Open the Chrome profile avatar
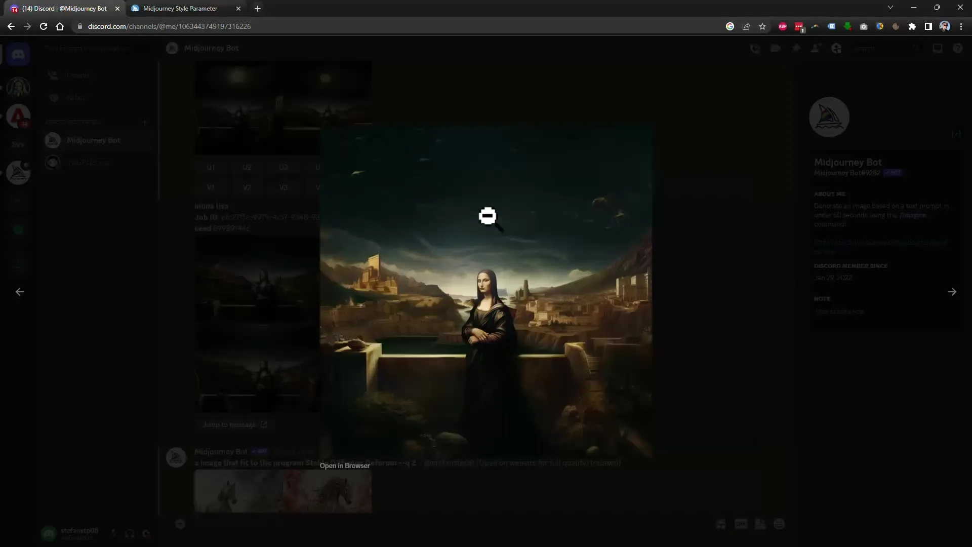972x547 pixels. (945, 26)
